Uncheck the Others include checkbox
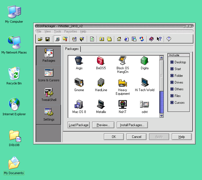This screenshot has height=180, width=202. tap(172, 89)
